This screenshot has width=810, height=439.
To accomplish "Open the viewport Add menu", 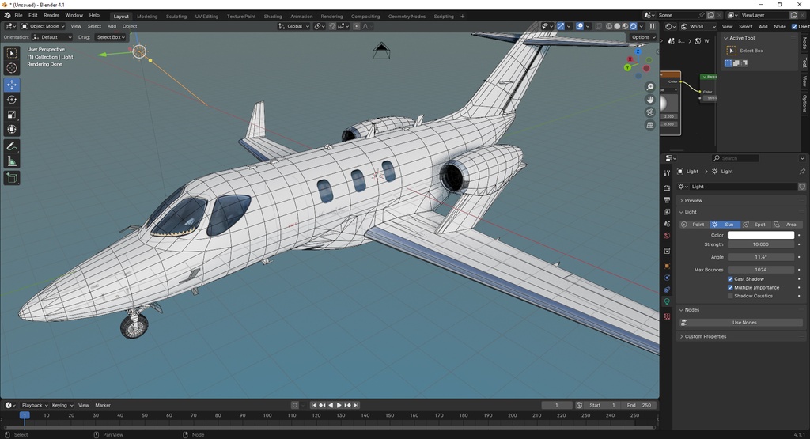I will pos(112,26).
